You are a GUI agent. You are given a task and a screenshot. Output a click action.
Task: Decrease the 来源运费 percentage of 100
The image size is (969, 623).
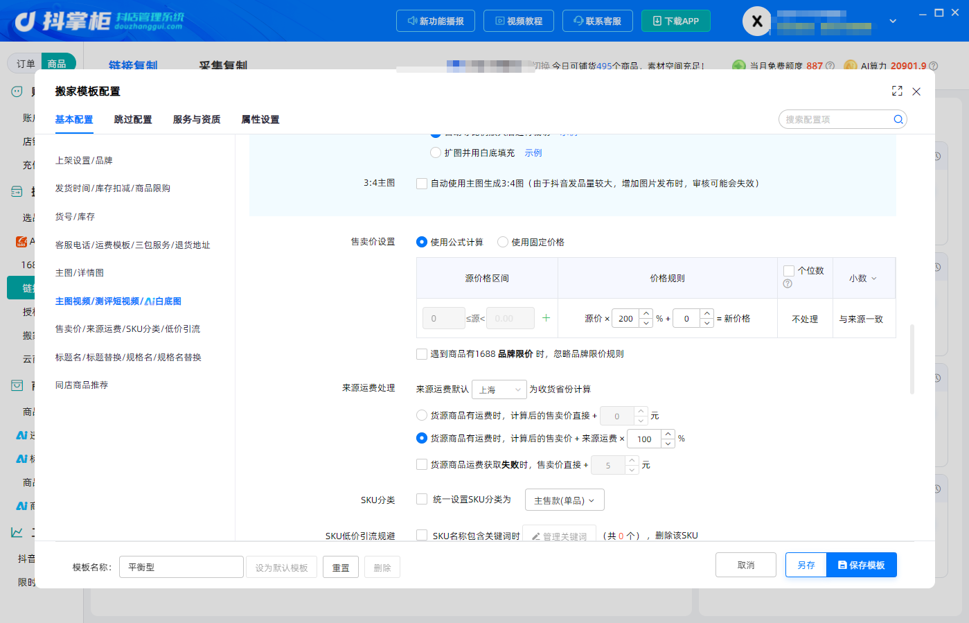[x=668, y=444]
